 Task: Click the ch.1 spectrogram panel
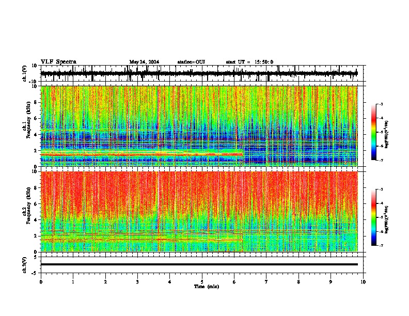[x=202, y=126]
